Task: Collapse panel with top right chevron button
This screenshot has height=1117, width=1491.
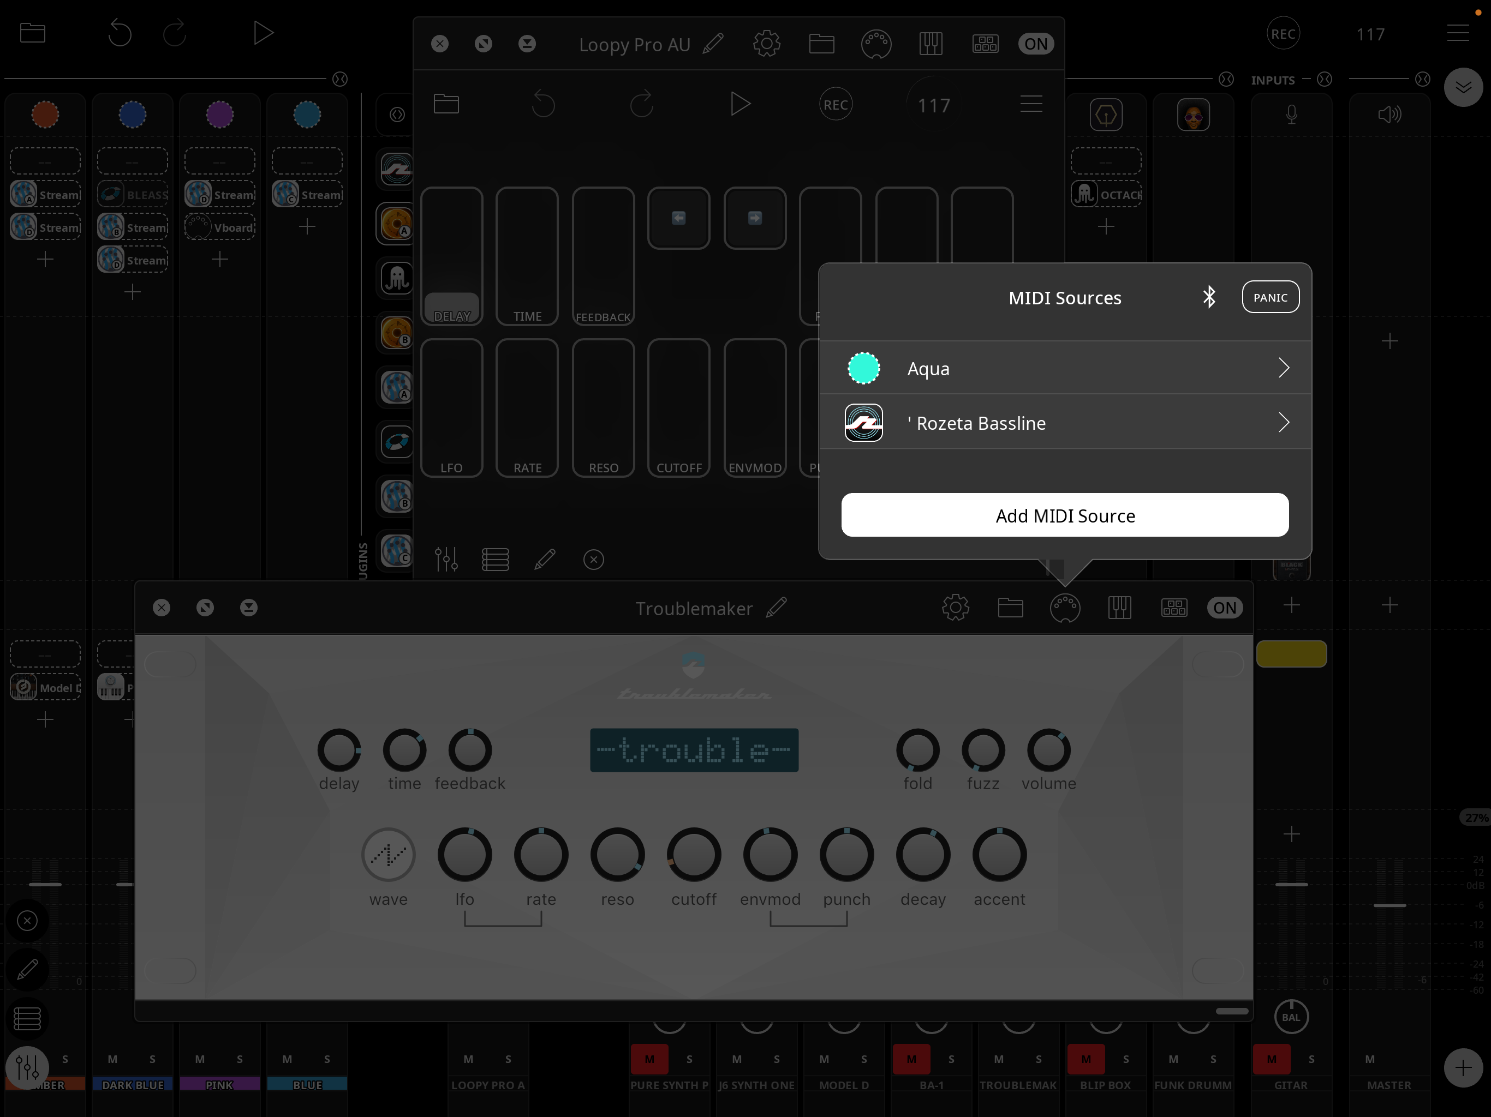Action: pyautogui.click(x=1463, y=87)
